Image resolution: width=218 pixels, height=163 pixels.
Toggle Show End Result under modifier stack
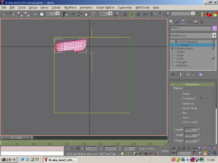(x=181, y=74)
